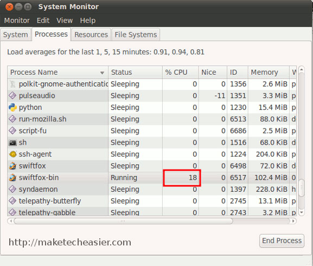Image resolution: width=313 pixels, height=266 pixels.
Task: Sort by ID column header
Action: click(x=238, y=72)
